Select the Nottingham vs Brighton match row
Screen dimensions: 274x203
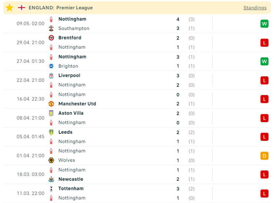(137, 61)
